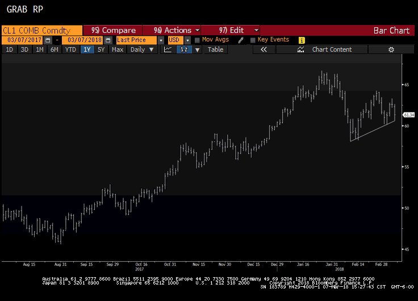Expand the Last Price dropdown arrow

161,40
